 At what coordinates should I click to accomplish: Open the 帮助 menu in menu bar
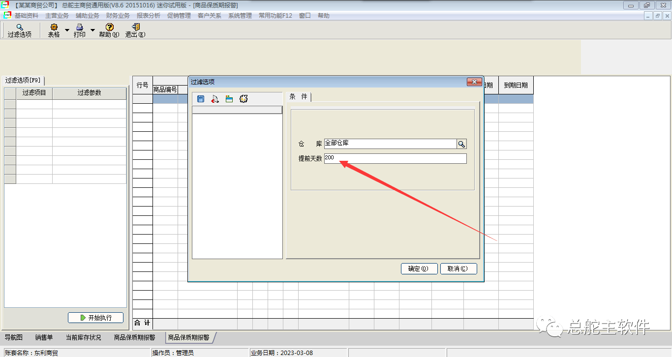point(324,16)
